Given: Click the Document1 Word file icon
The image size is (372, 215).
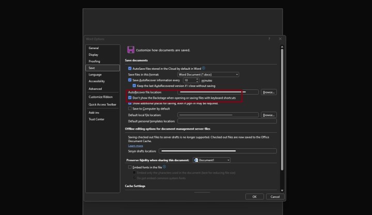Looking at the screenshot, I should point(196,160).
